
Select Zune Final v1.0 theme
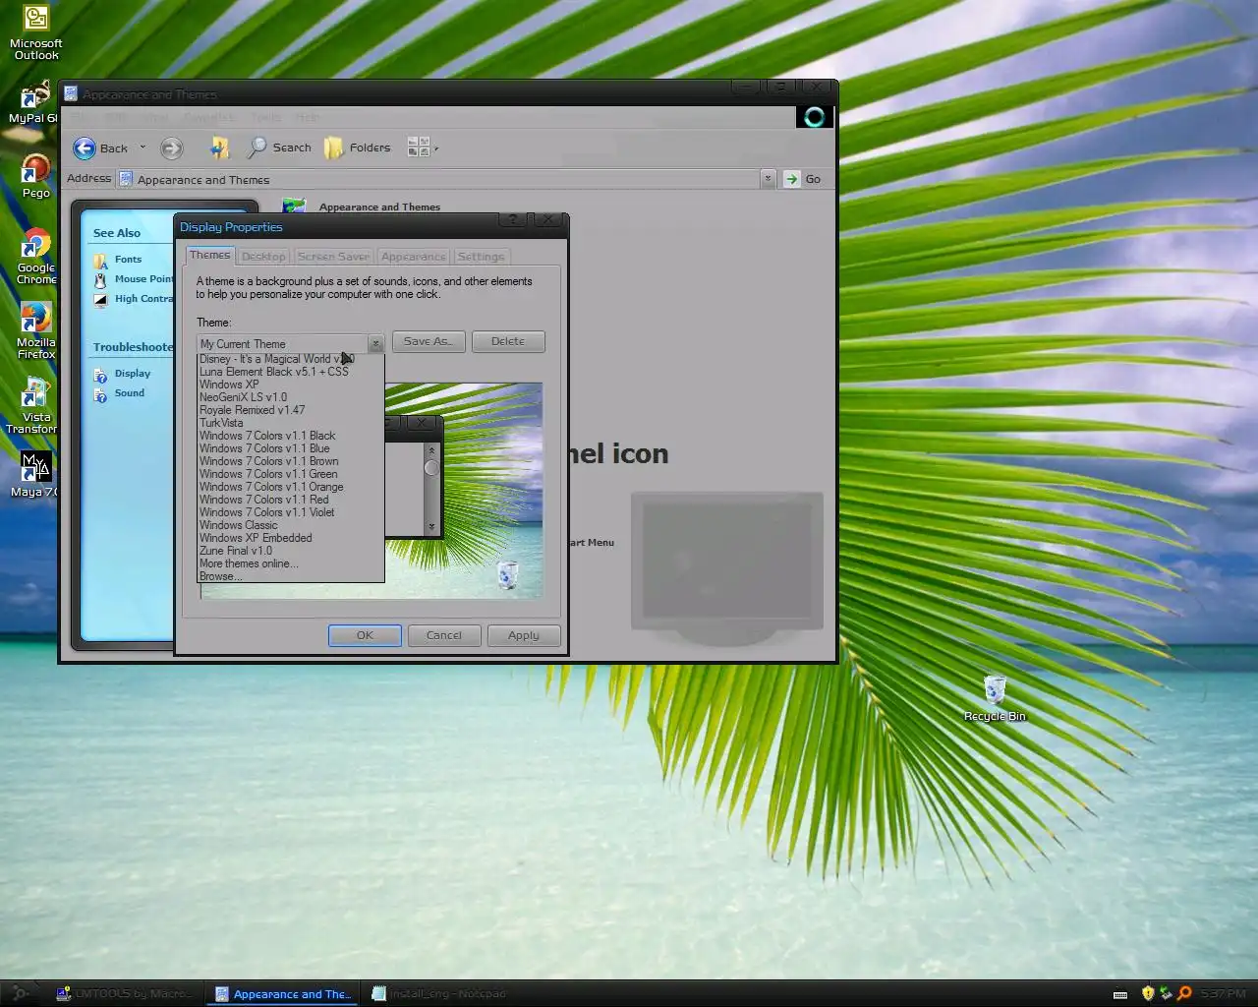tap(290, 551)
